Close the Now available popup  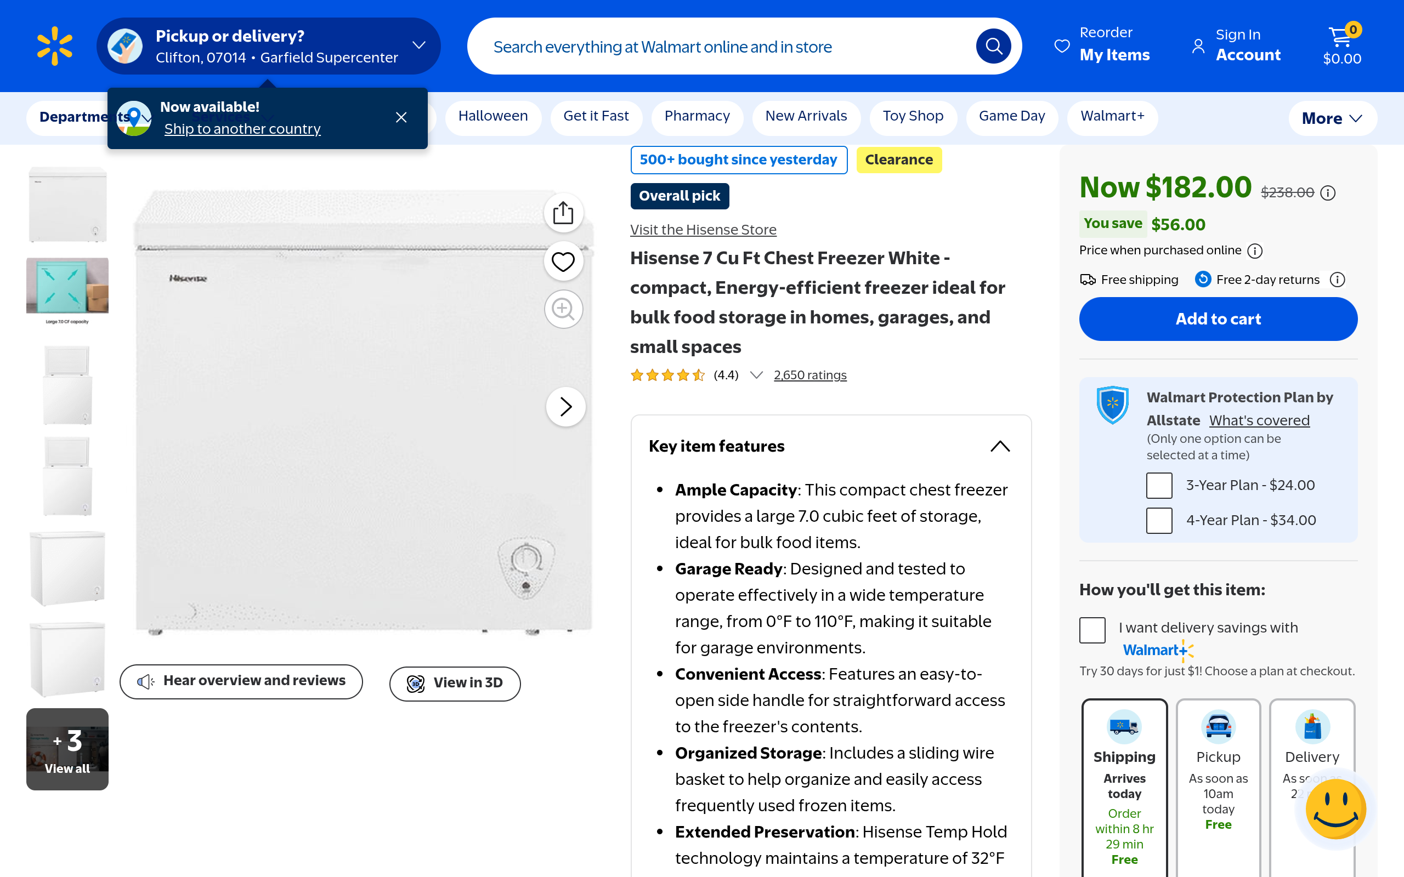pos(401,117)
